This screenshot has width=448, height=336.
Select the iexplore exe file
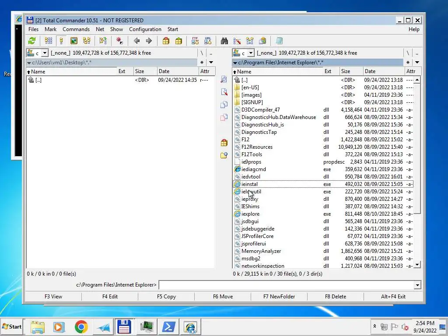pos(323,214)
